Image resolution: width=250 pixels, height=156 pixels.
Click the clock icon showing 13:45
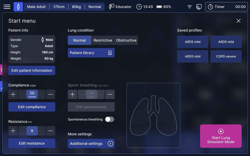[x=139, y=7]
